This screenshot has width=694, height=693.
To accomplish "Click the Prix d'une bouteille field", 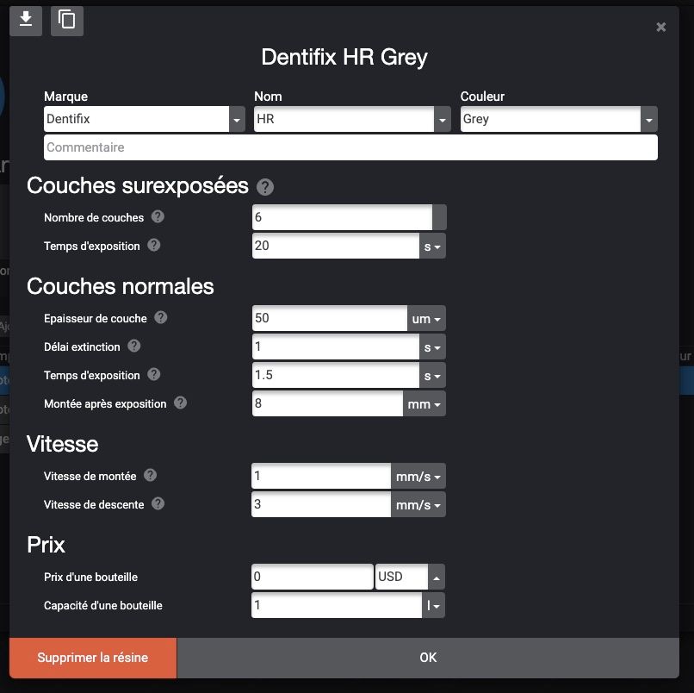I will 313,577.
